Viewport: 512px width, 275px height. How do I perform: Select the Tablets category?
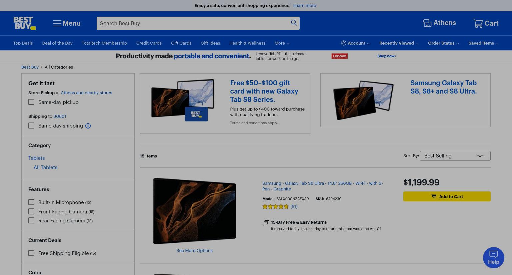pyautogui.click(x=36, y=158)
